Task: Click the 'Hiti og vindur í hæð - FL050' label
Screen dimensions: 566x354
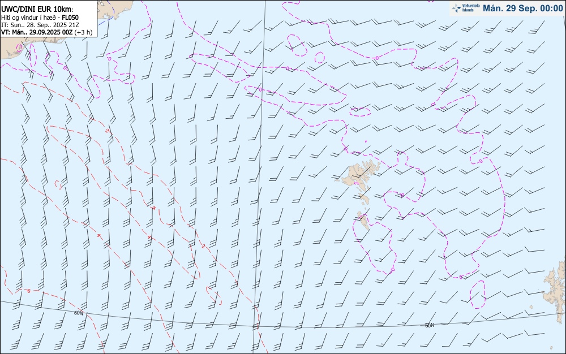Action: pyautogui.click(x=40, y=18)
